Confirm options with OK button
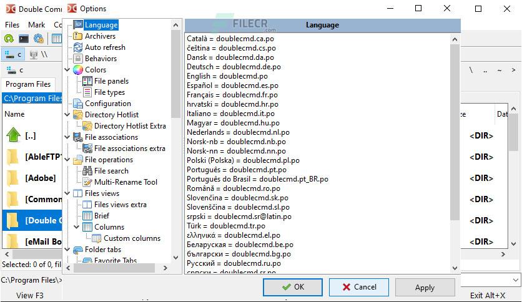 point(293,287)
